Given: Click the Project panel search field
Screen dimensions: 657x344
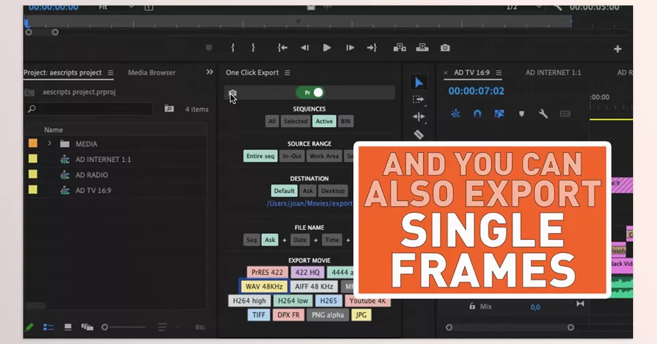Looking at the screenshot, I should click(89, 109).
